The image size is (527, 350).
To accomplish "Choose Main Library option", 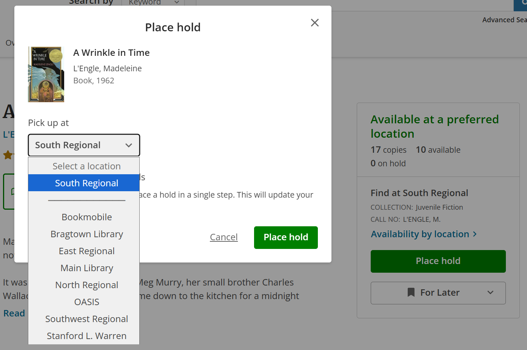I will 86,268.
